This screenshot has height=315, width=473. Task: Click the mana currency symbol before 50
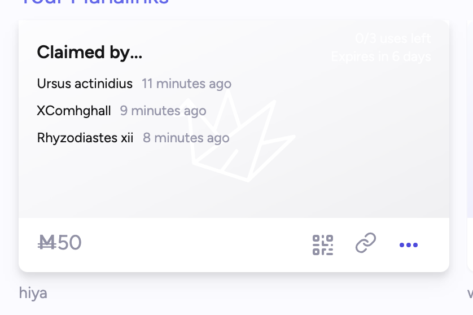47,243
